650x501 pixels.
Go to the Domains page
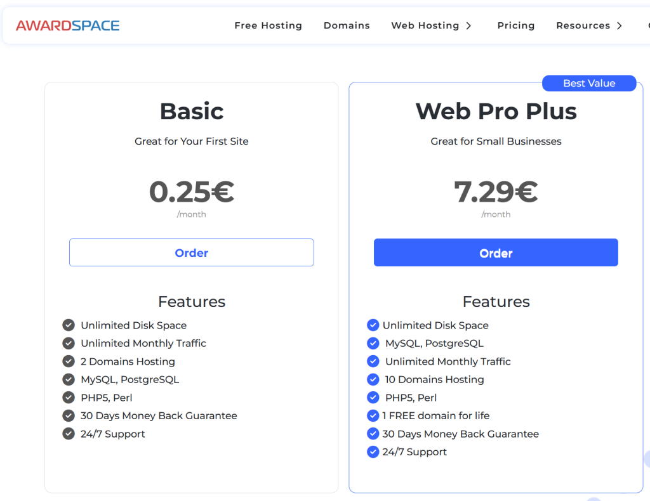click(347, 25)
